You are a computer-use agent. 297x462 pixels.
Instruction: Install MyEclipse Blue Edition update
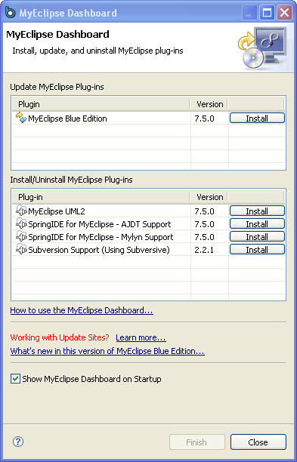(x=257, y=119)
